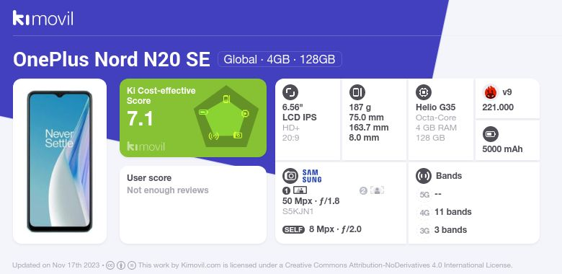Click the Ki Cost-effective Score card

(x=193, y=118)
